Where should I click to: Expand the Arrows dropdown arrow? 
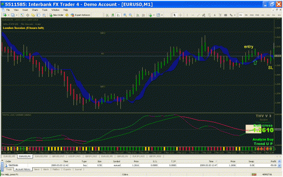(x=235, y=15)
